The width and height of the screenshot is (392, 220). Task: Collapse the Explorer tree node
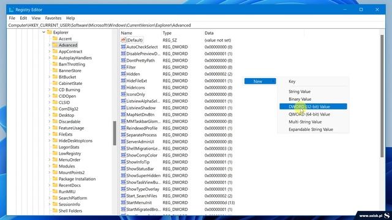[x=43, y=32]
